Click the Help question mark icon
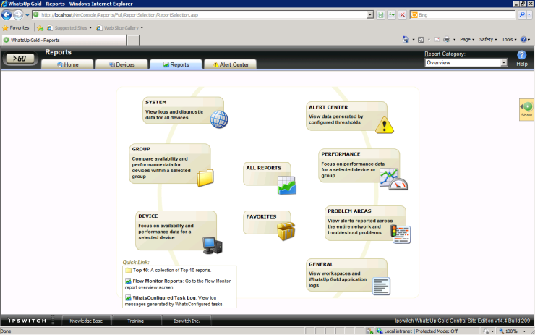This screenshot has height=335, width=535. [521, 55]
